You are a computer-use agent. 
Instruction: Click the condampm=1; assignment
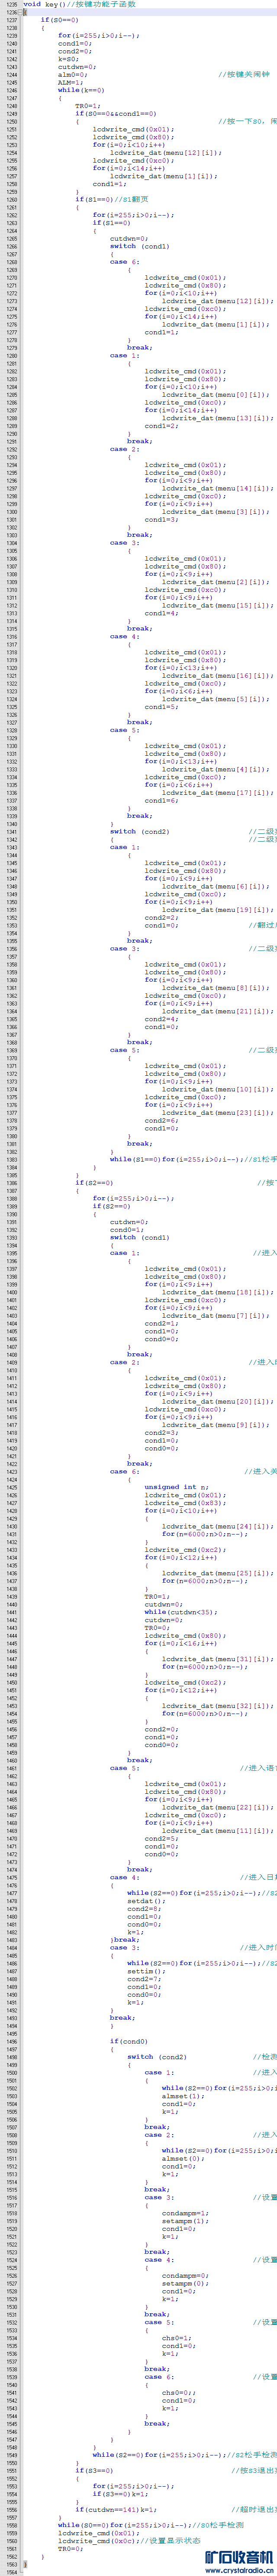[x=185, y=2212]
